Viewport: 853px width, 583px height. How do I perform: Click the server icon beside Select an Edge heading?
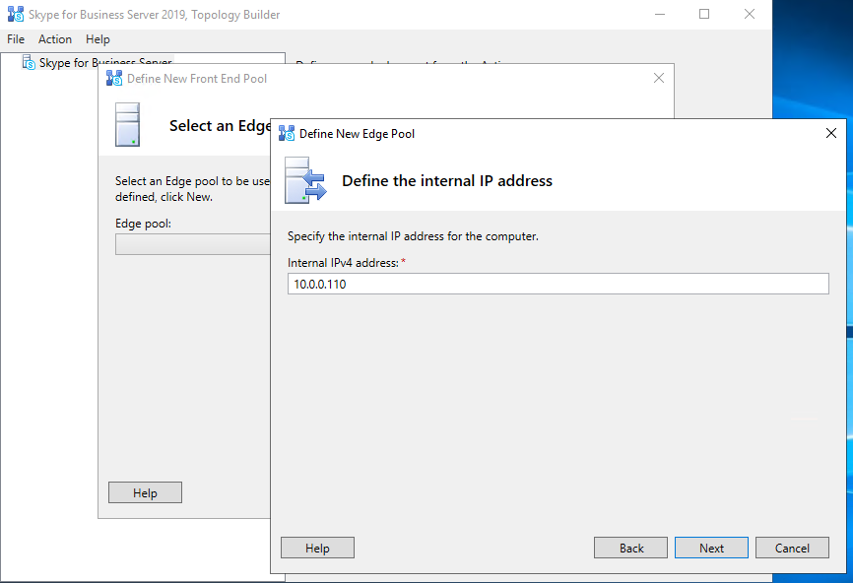(x=128, y=125)
